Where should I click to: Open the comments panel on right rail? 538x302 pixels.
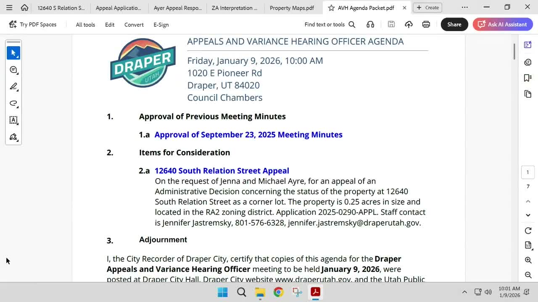[528, 62]
